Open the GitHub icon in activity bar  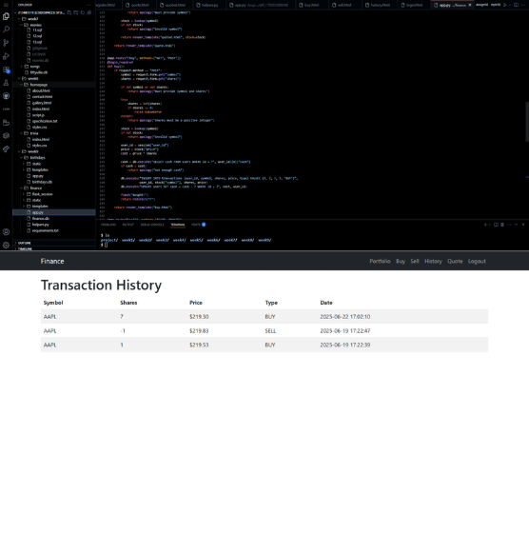click(6, 96)
